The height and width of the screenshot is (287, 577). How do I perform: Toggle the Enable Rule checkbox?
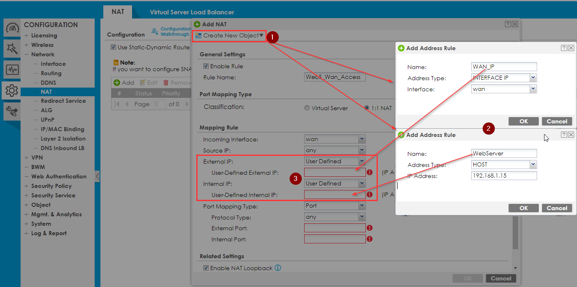(206, 66)
